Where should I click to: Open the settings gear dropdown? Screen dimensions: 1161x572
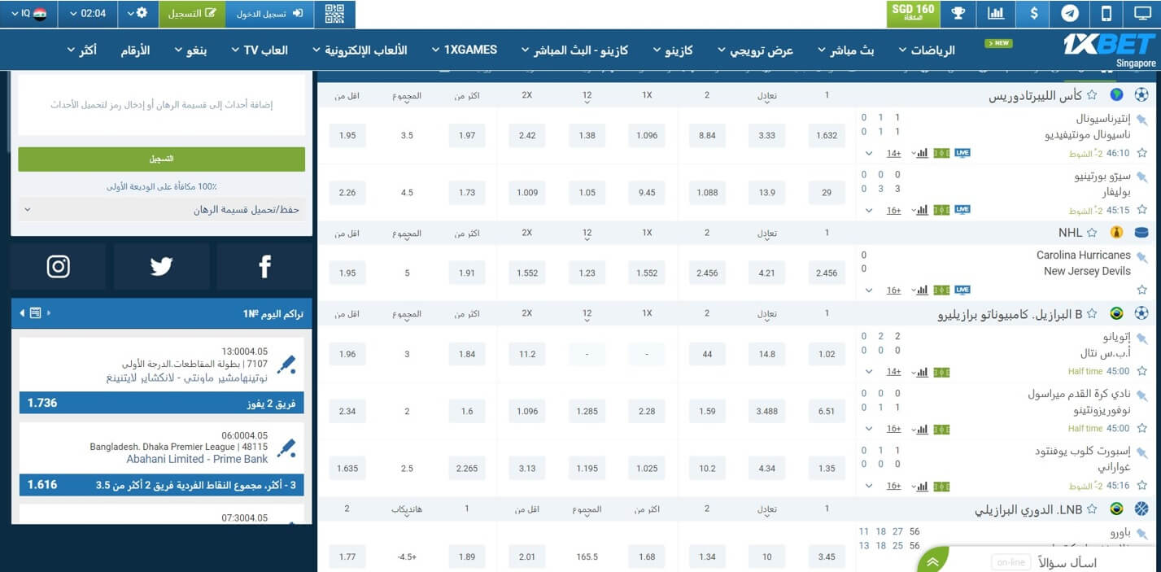pyautogui.click(x=137, y=14)
